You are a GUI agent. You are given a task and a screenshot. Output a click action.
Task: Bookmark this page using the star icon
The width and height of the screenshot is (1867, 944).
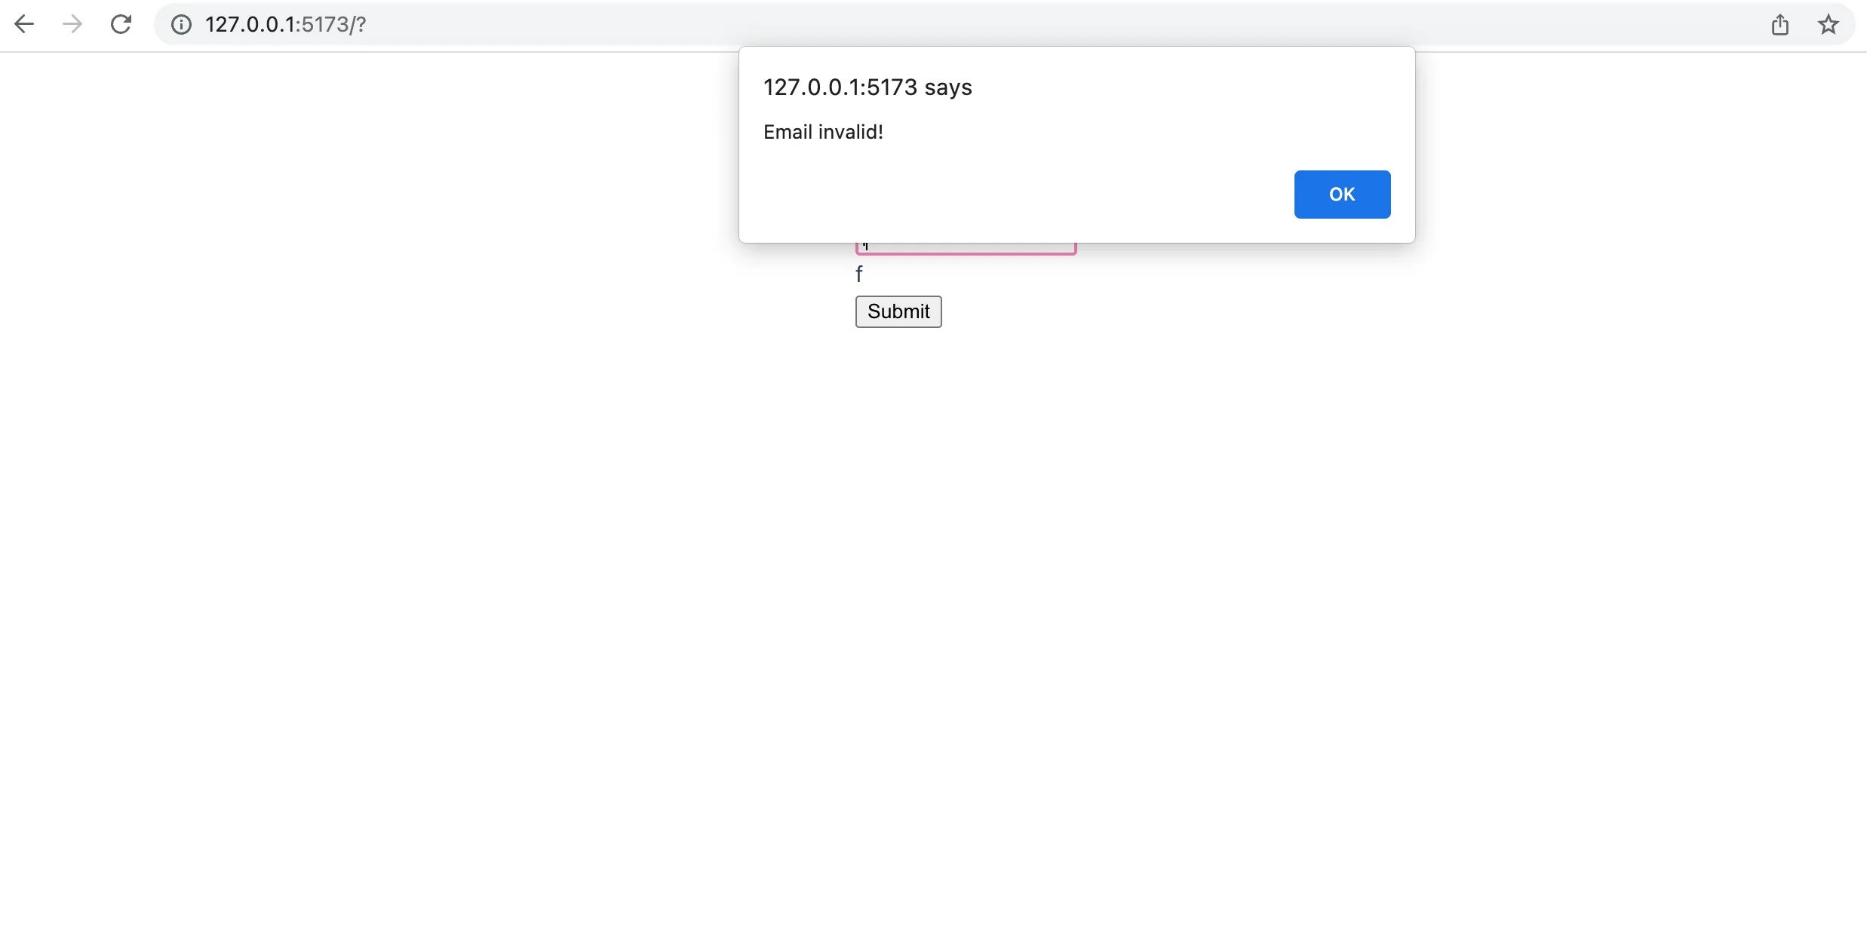pyautogui.click(x=1829, y=24)
